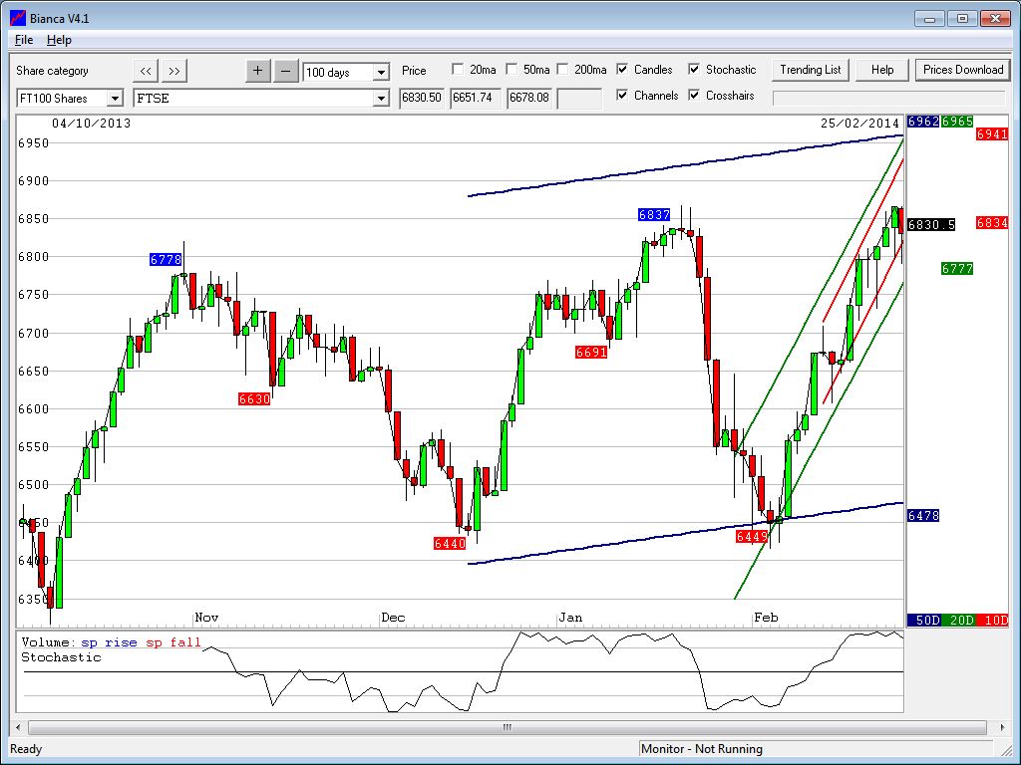The width and height of the screenshot is (1021, 765).
Task: Click the next share >> button
Action: [174, 71]
